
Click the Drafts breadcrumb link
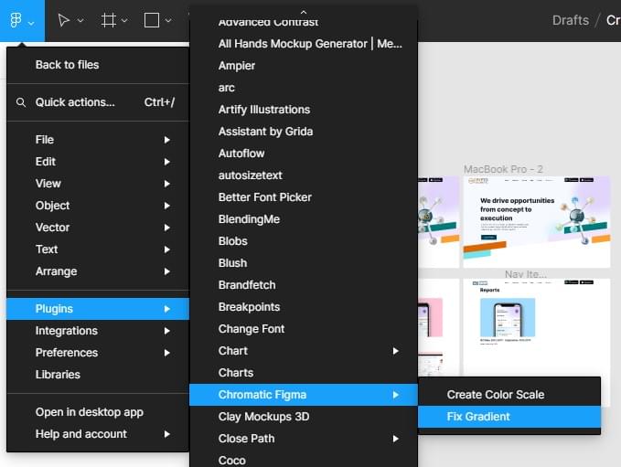tap(570, 20)
